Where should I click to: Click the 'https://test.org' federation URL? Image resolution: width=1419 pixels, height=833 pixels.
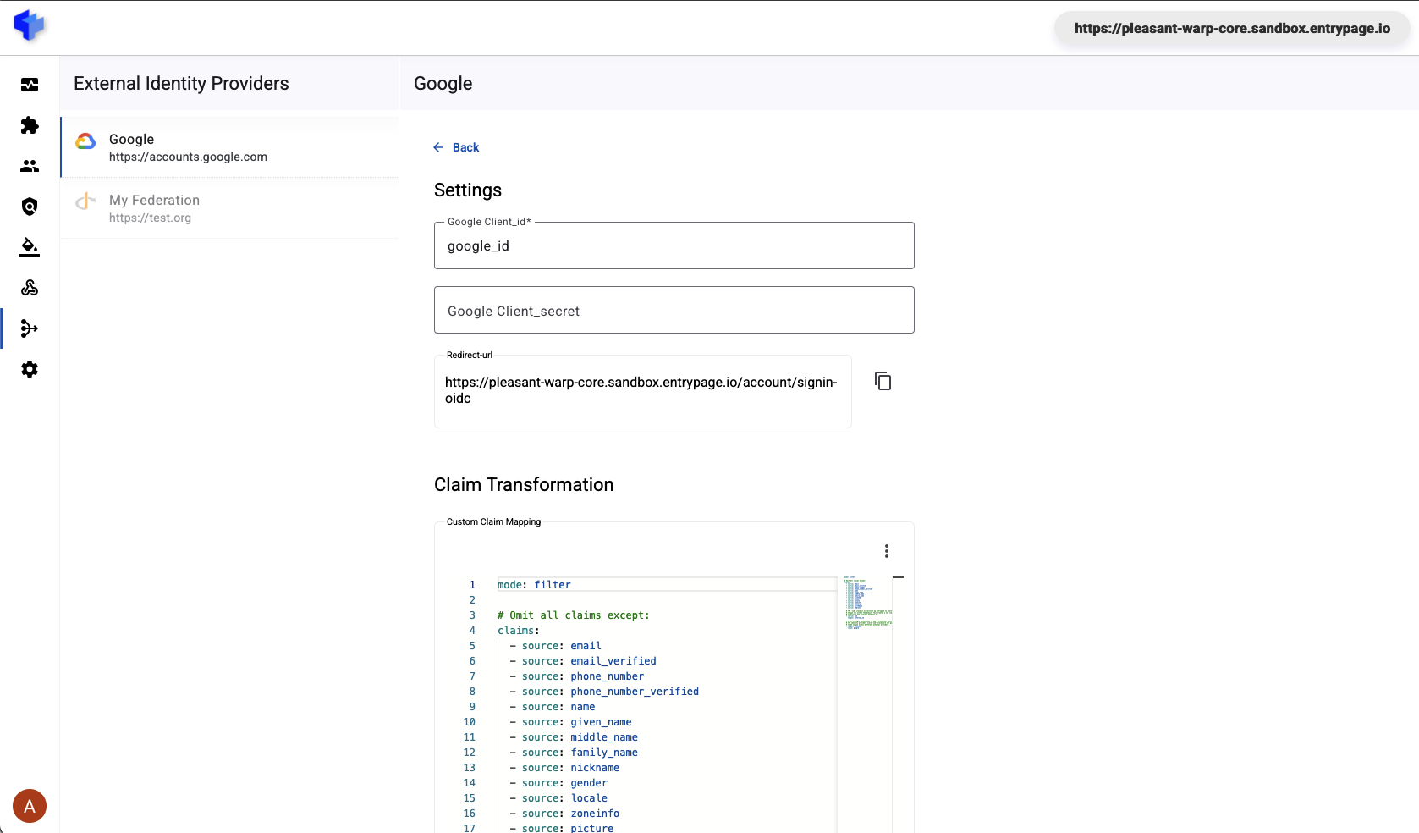150,218
